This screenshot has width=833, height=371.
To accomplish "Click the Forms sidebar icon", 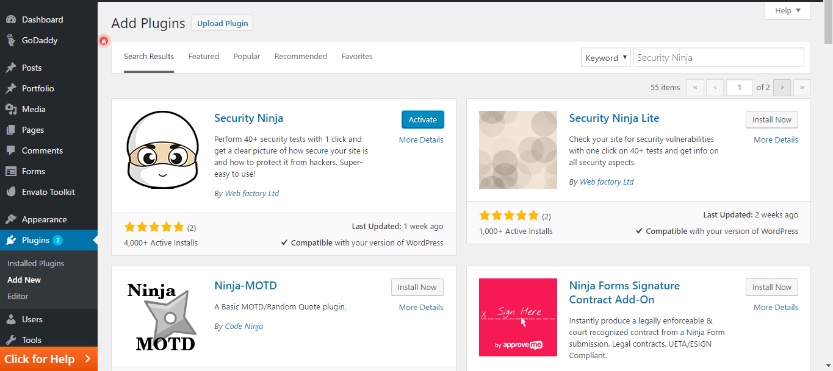I will (11, 171).
